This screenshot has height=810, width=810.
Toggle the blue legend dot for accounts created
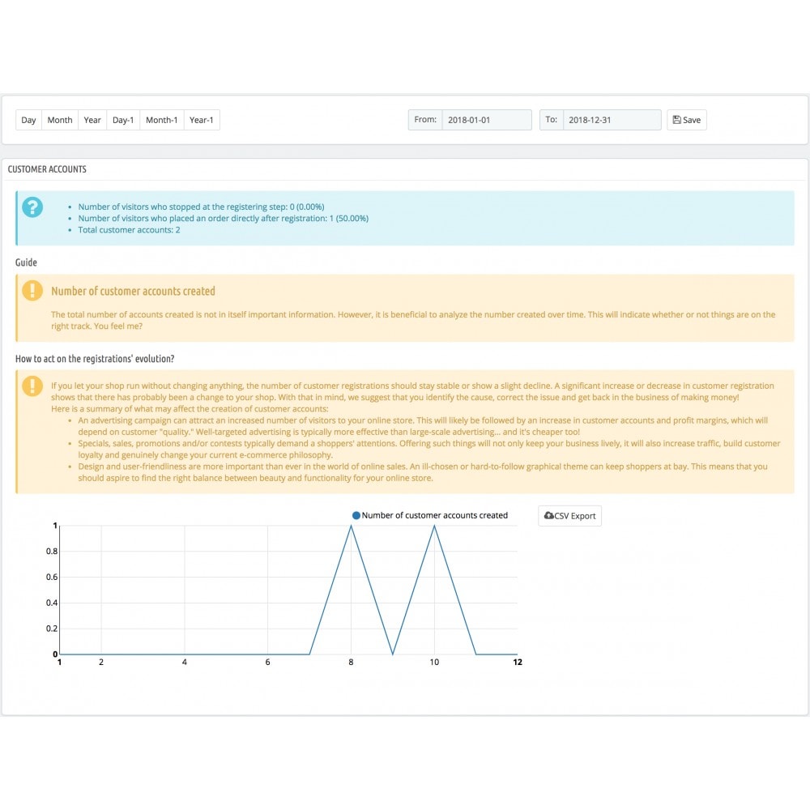356,515
